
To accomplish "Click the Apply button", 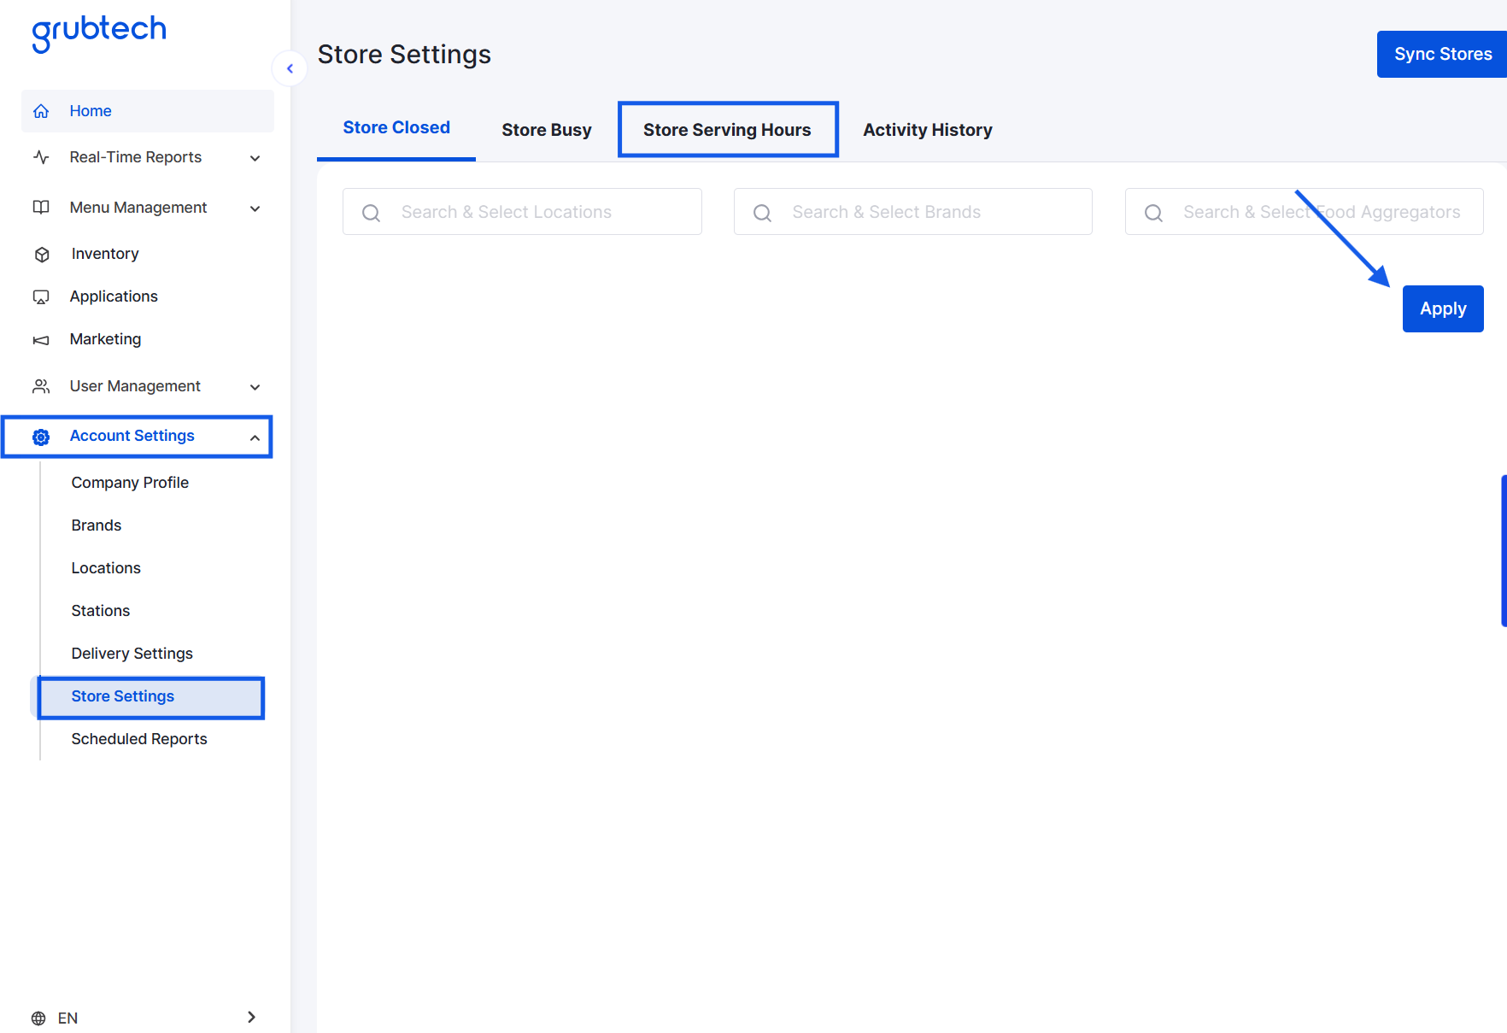I will tap(1442, 308).
